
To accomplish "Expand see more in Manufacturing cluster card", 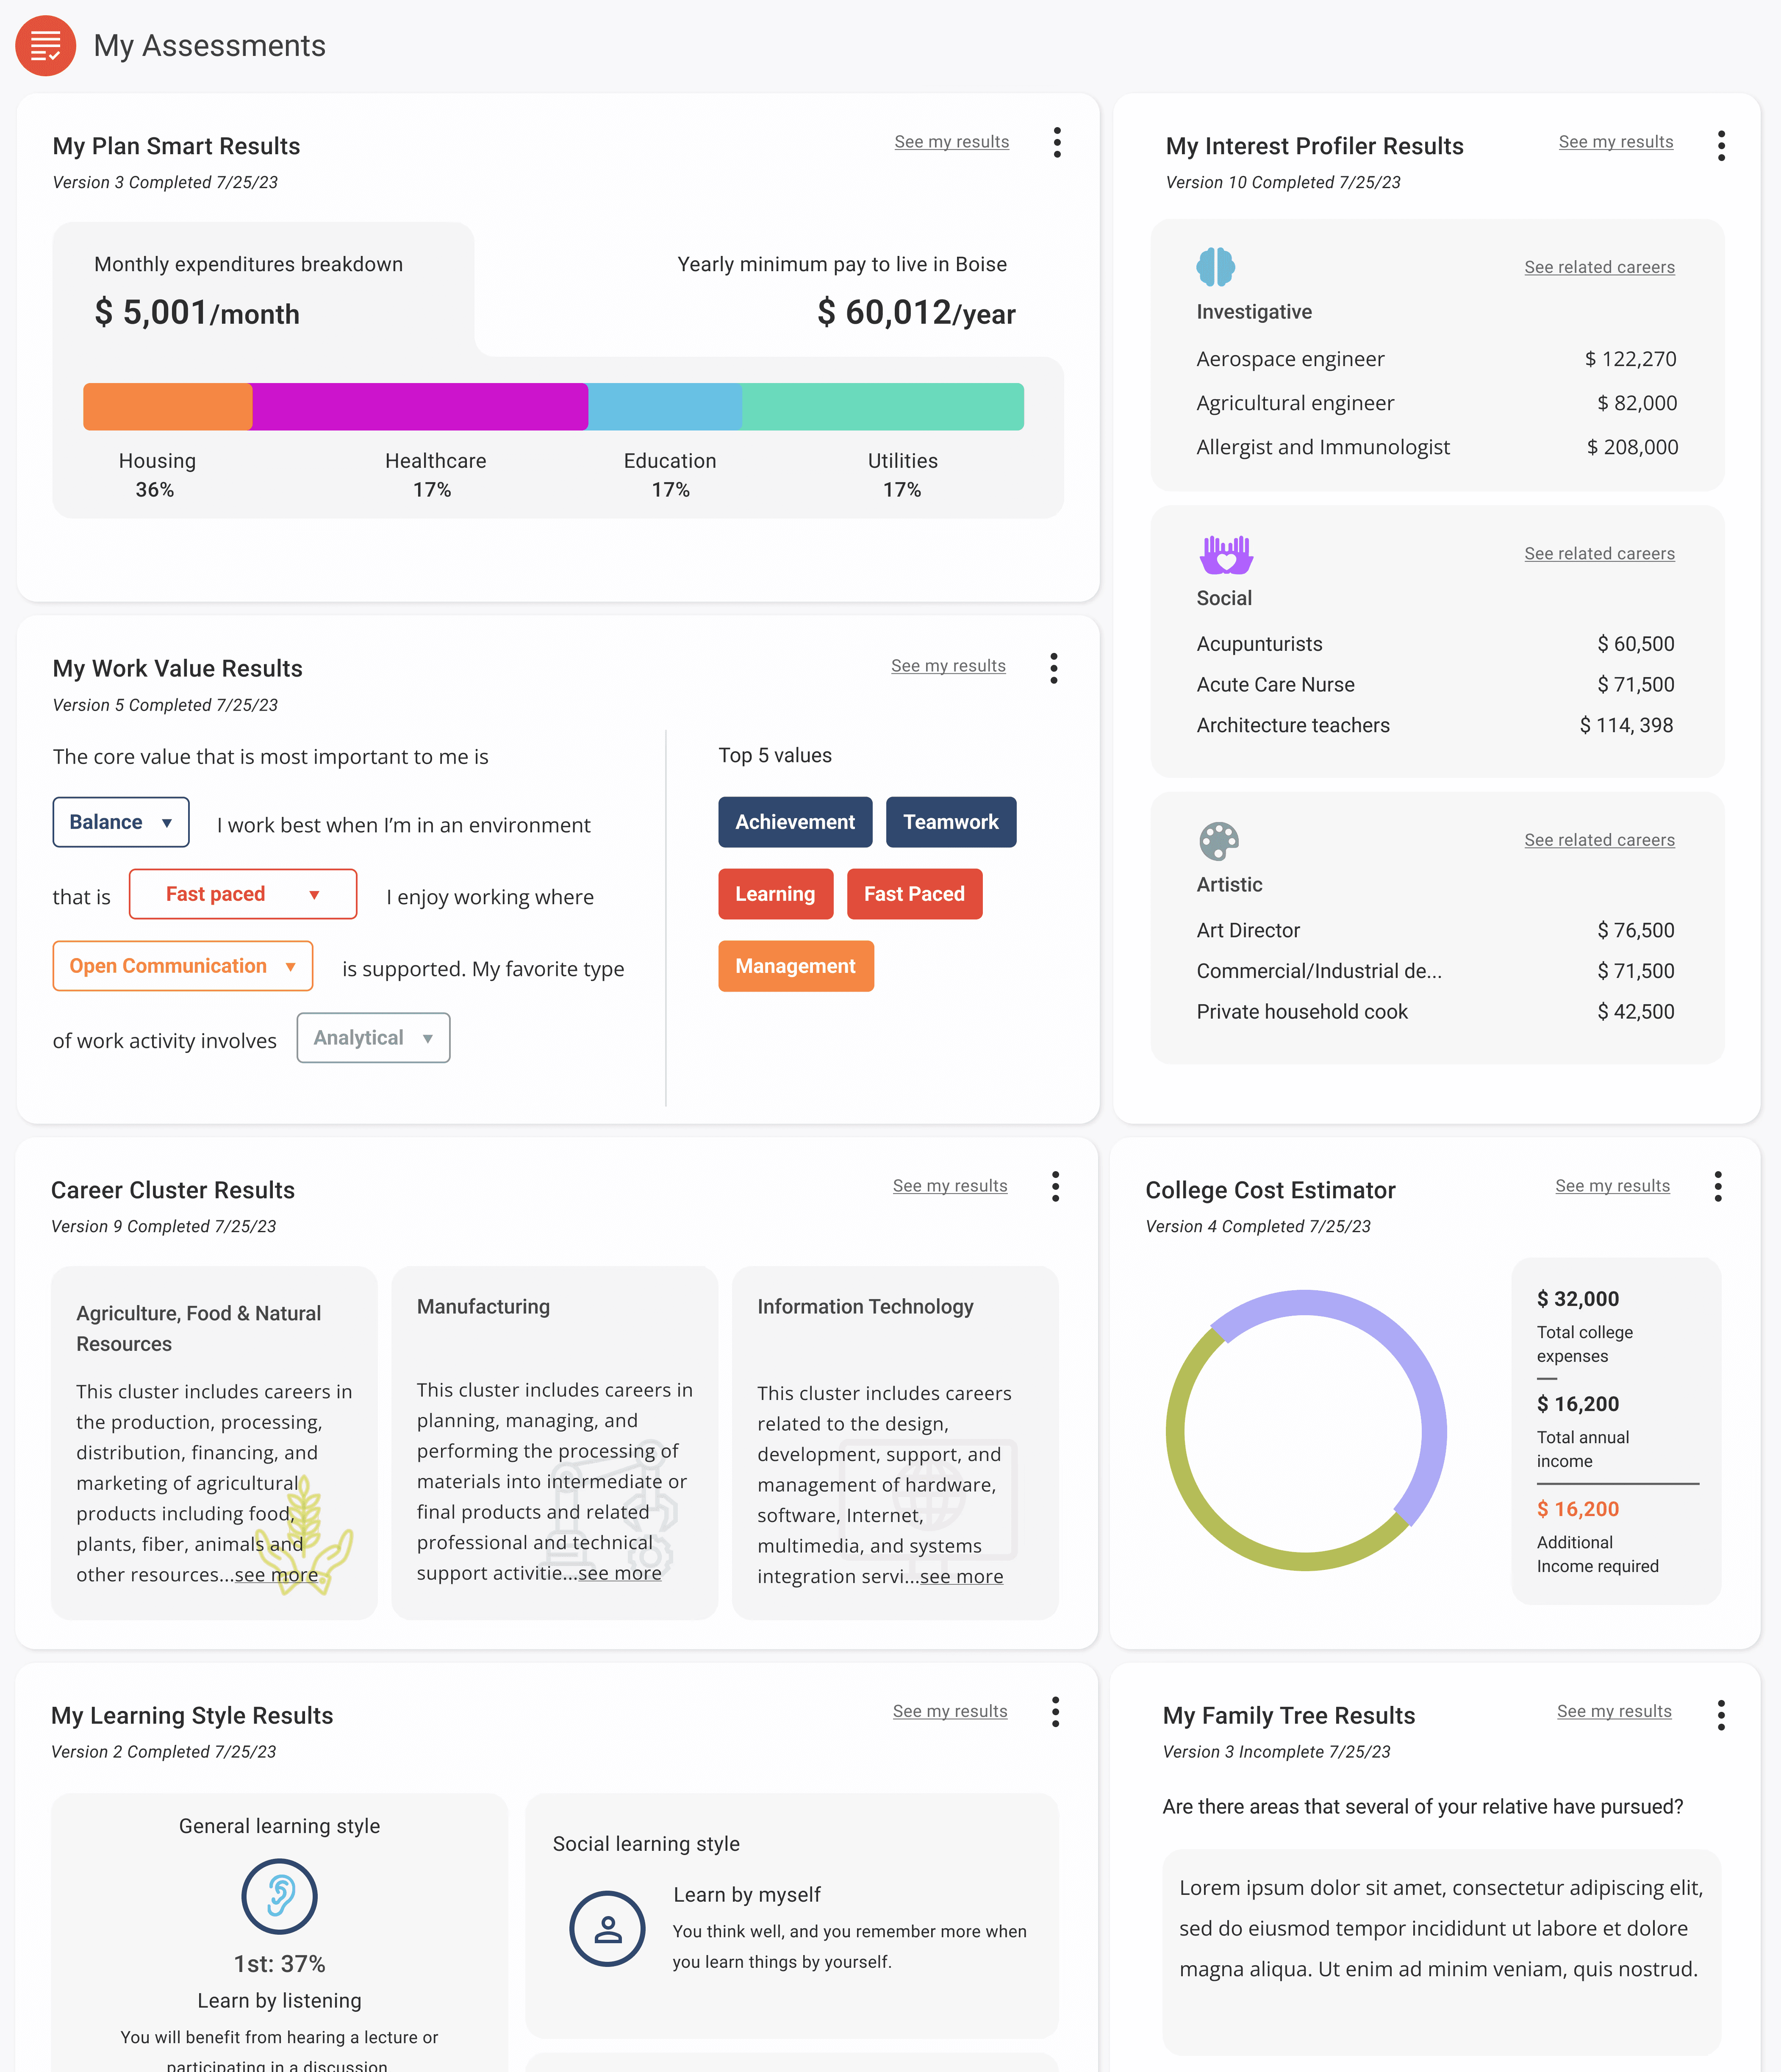I will (619, 1573).
